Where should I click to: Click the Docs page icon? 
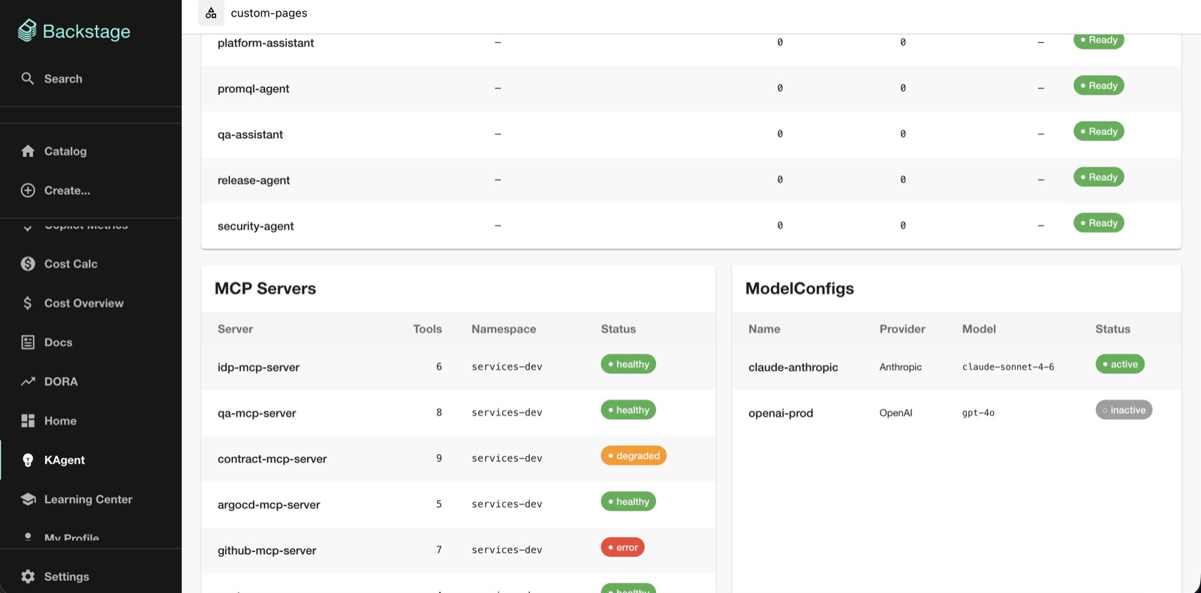pos(28,342)
